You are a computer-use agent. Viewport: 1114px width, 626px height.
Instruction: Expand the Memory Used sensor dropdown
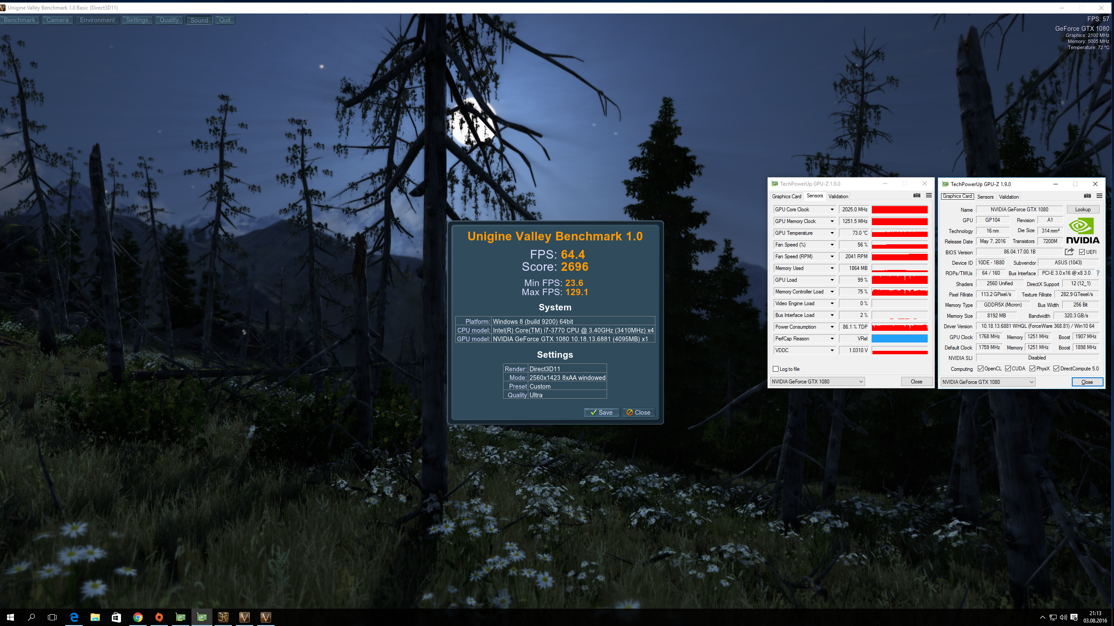(832, 268)
